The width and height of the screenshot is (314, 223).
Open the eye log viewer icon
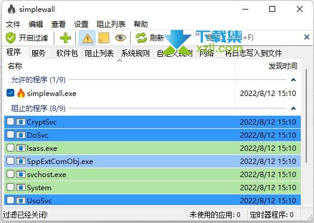(x=121, y=38)
